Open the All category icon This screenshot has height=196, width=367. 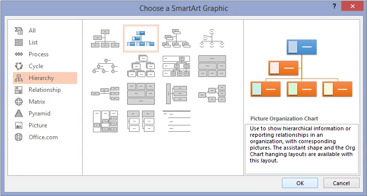tap(19, 31)
